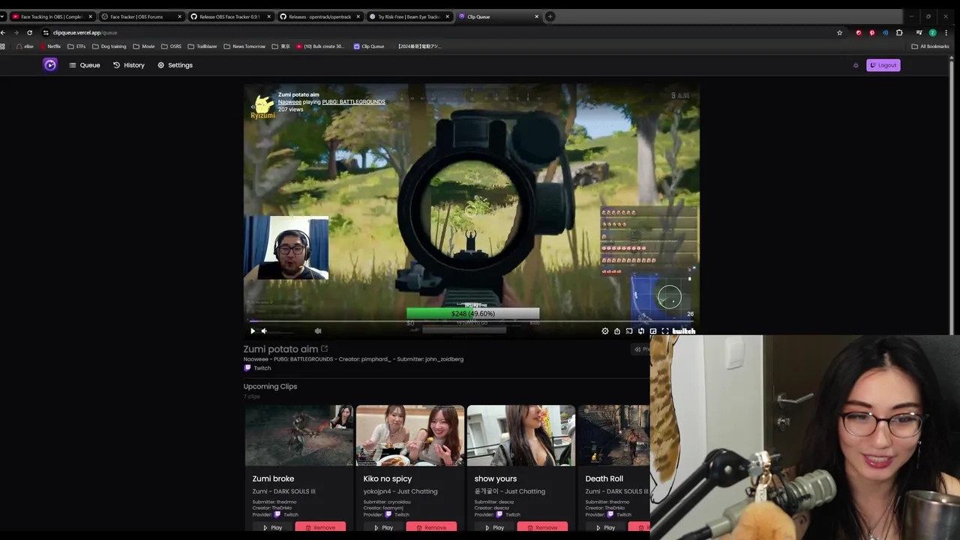
Task: Open Zumi potato aim external link icon
Action: click(x=324, y=349)
